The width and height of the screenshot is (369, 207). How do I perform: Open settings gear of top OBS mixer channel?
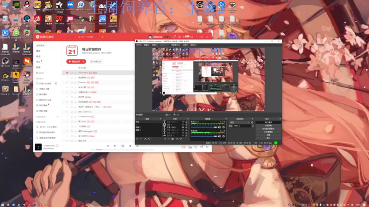[224, 127]
